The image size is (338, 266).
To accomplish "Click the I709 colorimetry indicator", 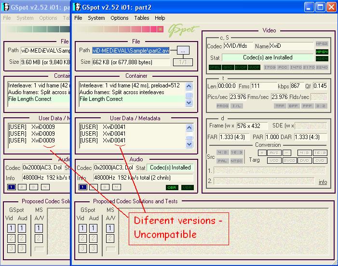I will coord(270,68).
